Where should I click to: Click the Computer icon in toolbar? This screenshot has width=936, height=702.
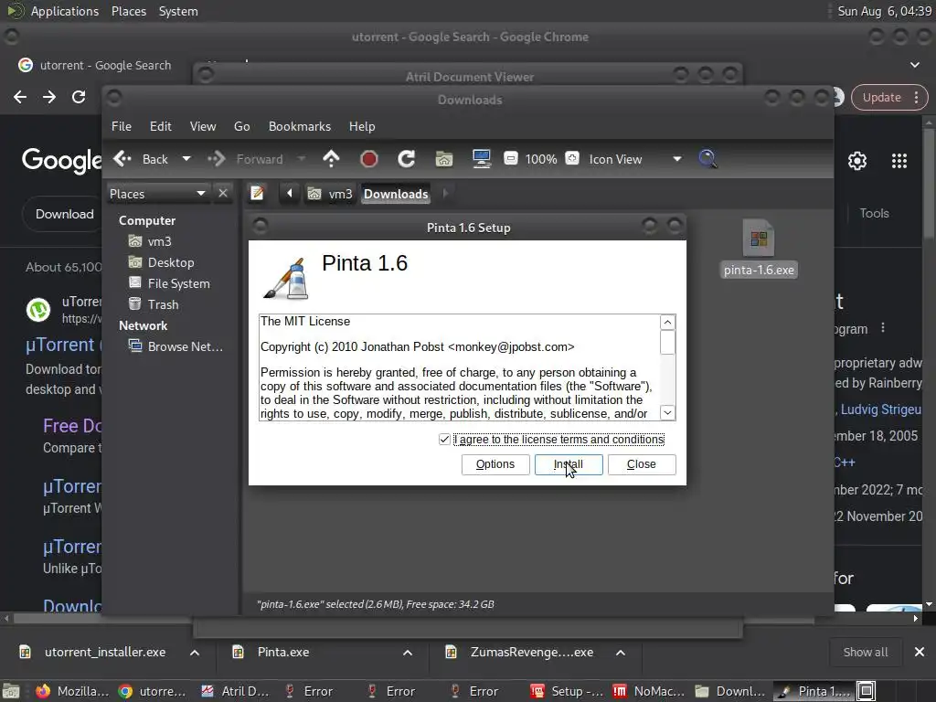[481, 159]
